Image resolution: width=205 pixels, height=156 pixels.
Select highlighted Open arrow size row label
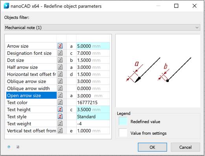point(31,95)
